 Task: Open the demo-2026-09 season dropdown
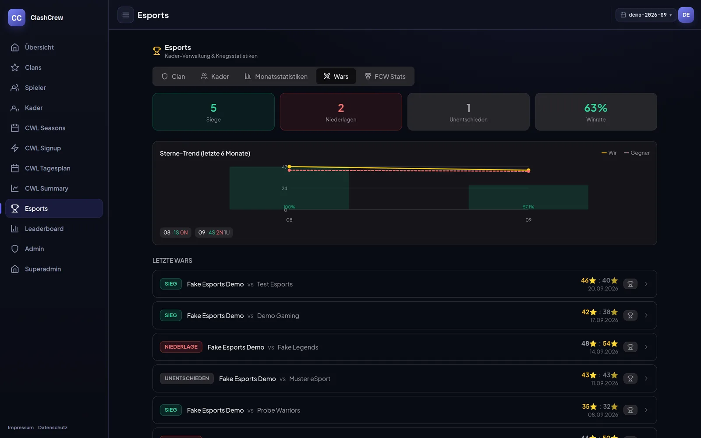(x=646, y=15)
